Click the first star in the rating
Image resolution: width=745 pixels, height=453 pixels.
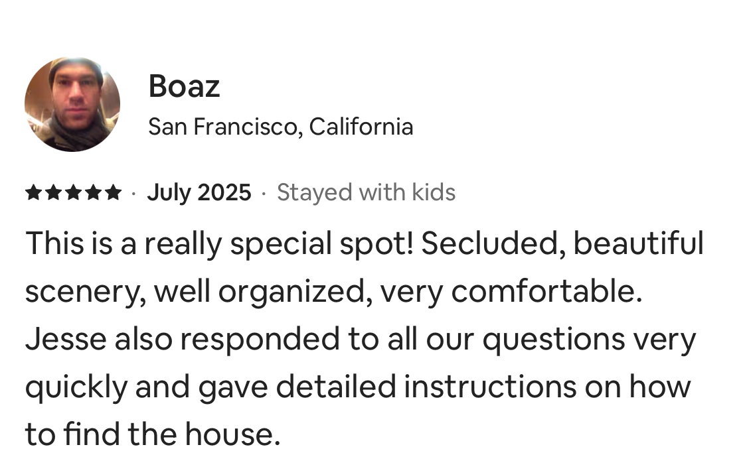[33, 193]
